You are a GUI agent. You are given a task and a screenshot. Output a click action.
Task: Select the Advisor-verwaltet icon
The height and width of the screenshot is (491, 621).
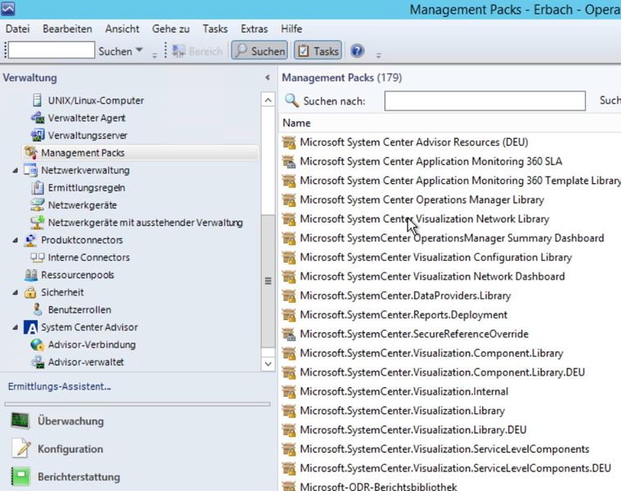pos(38,362)
